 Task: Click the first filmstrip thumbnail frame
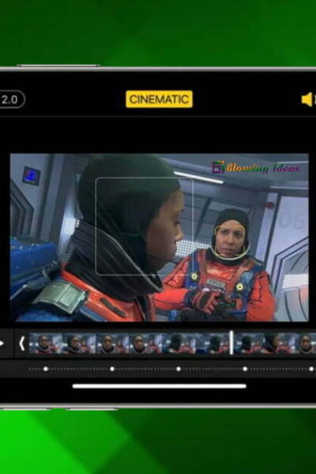coord(45,344)
